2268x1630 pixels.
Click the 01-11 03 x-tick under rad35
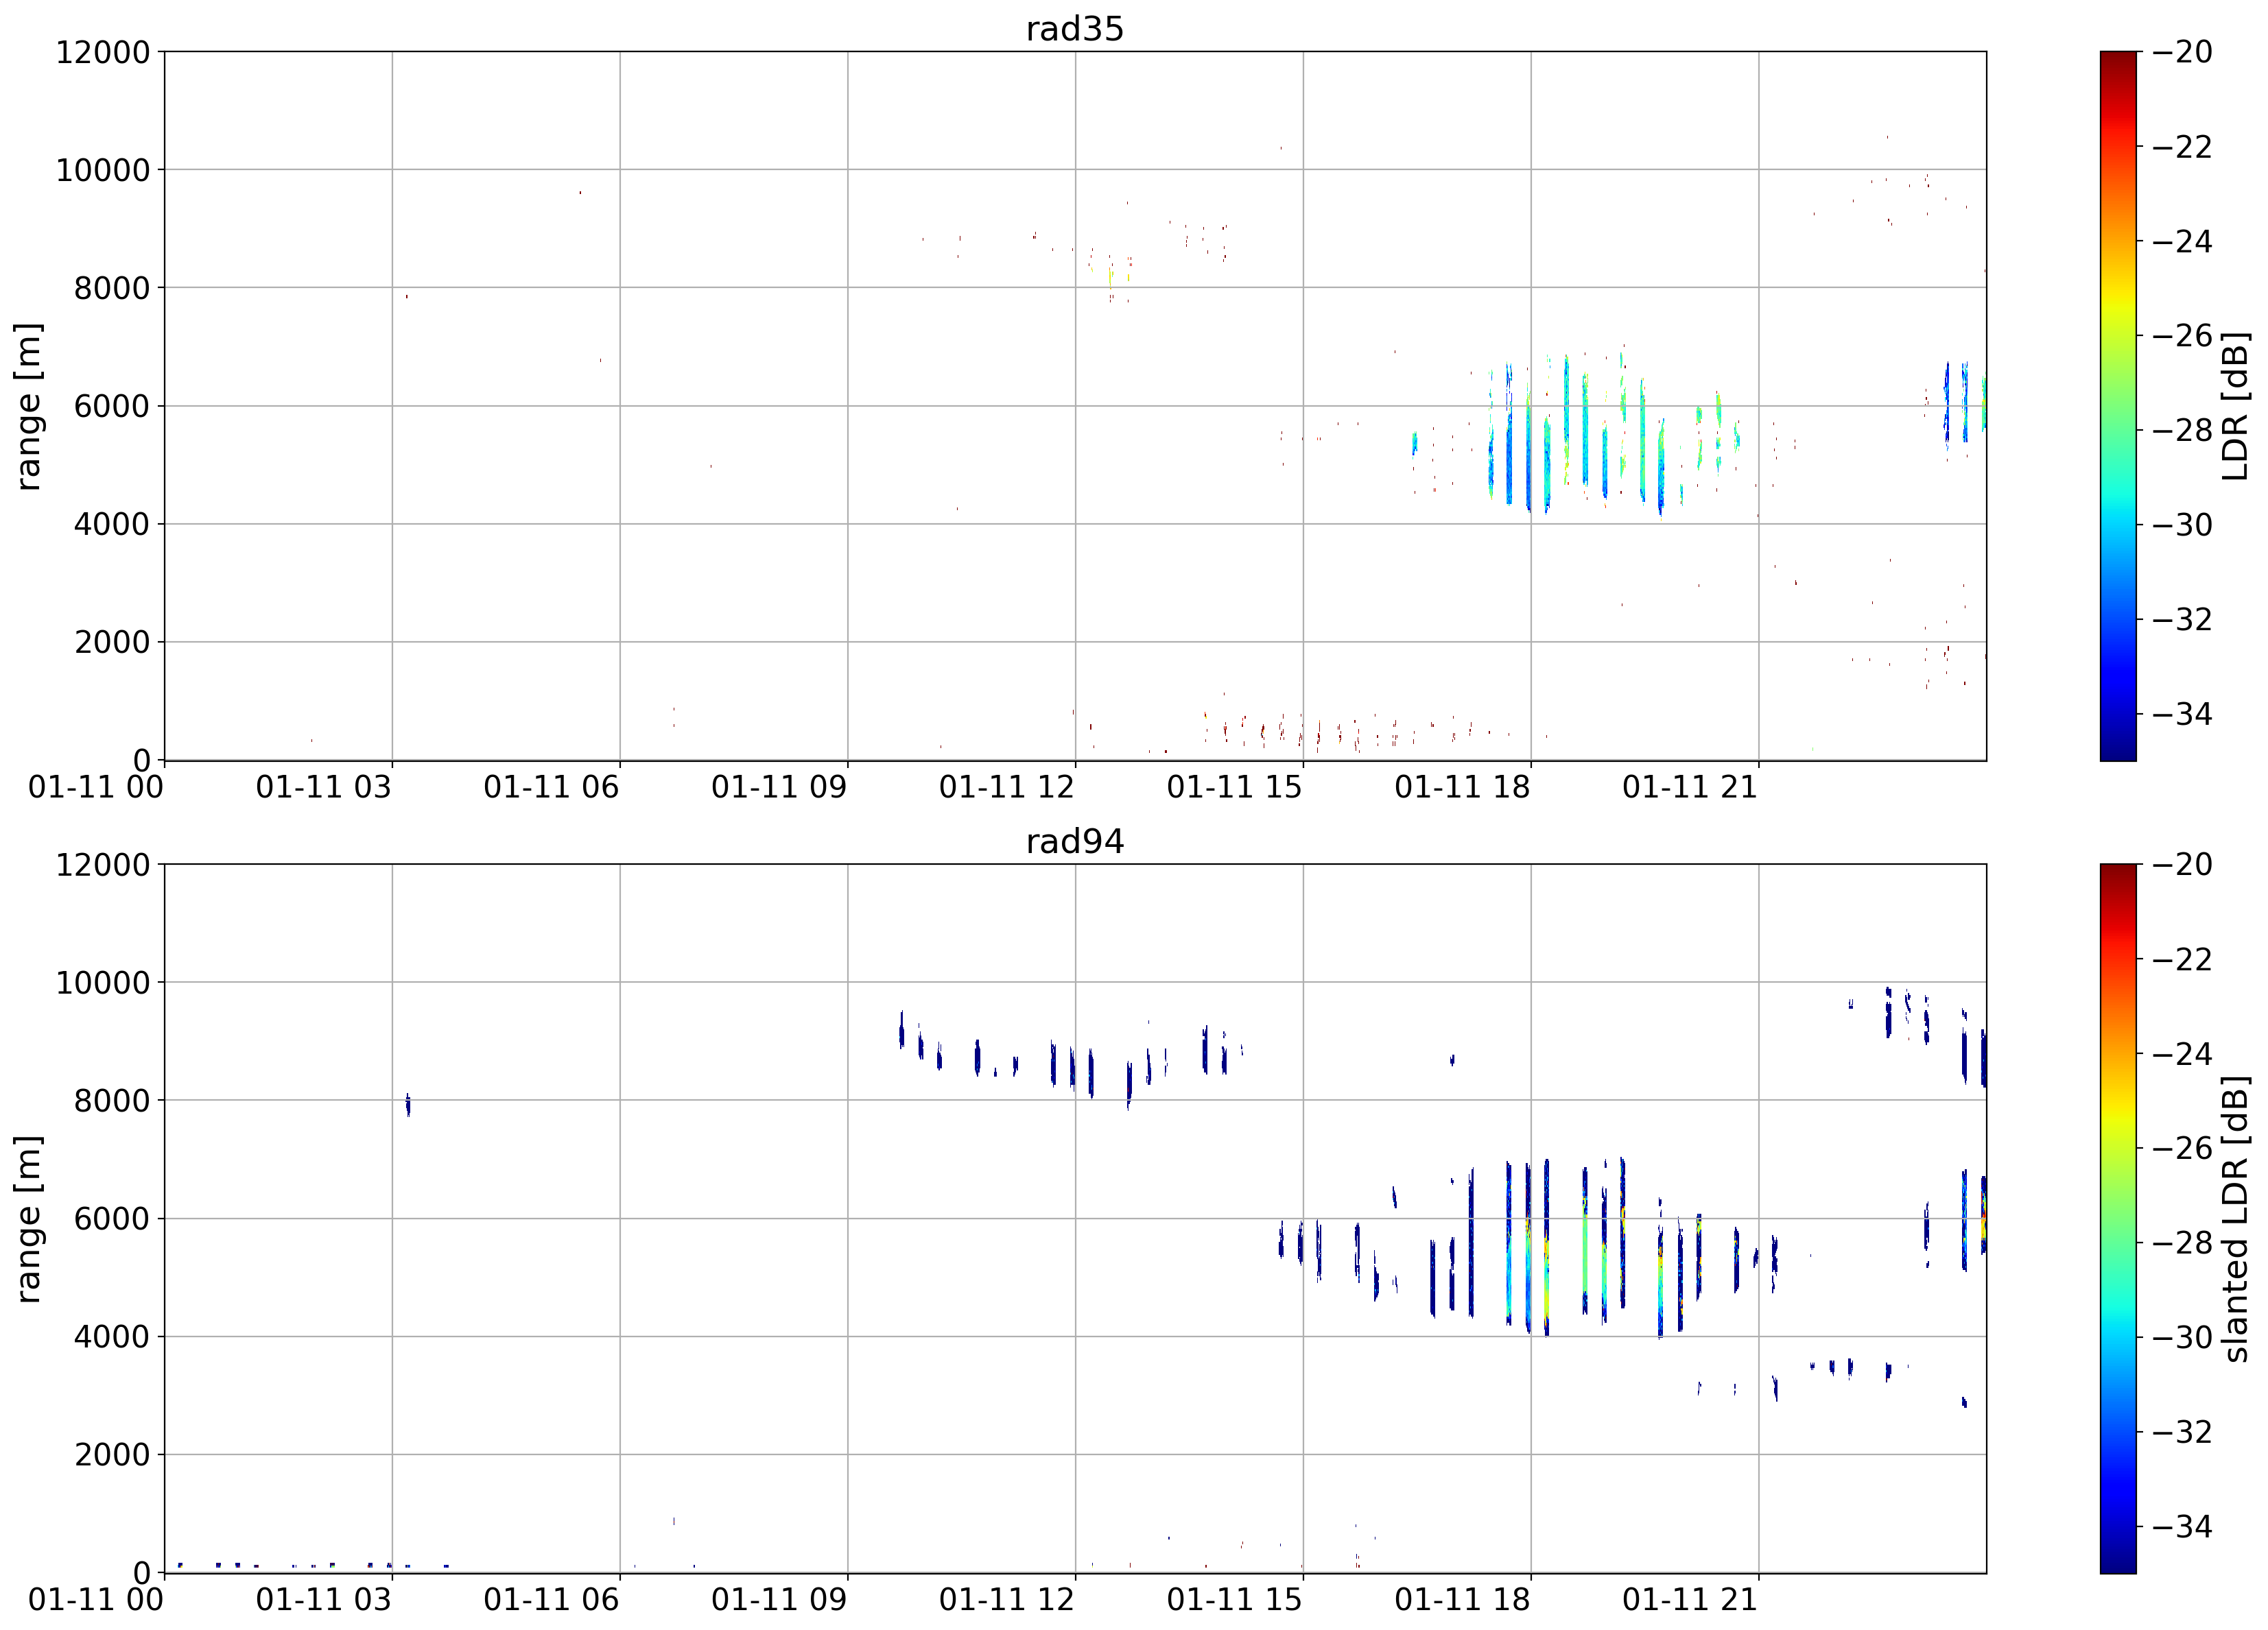(x=323, y=787)
